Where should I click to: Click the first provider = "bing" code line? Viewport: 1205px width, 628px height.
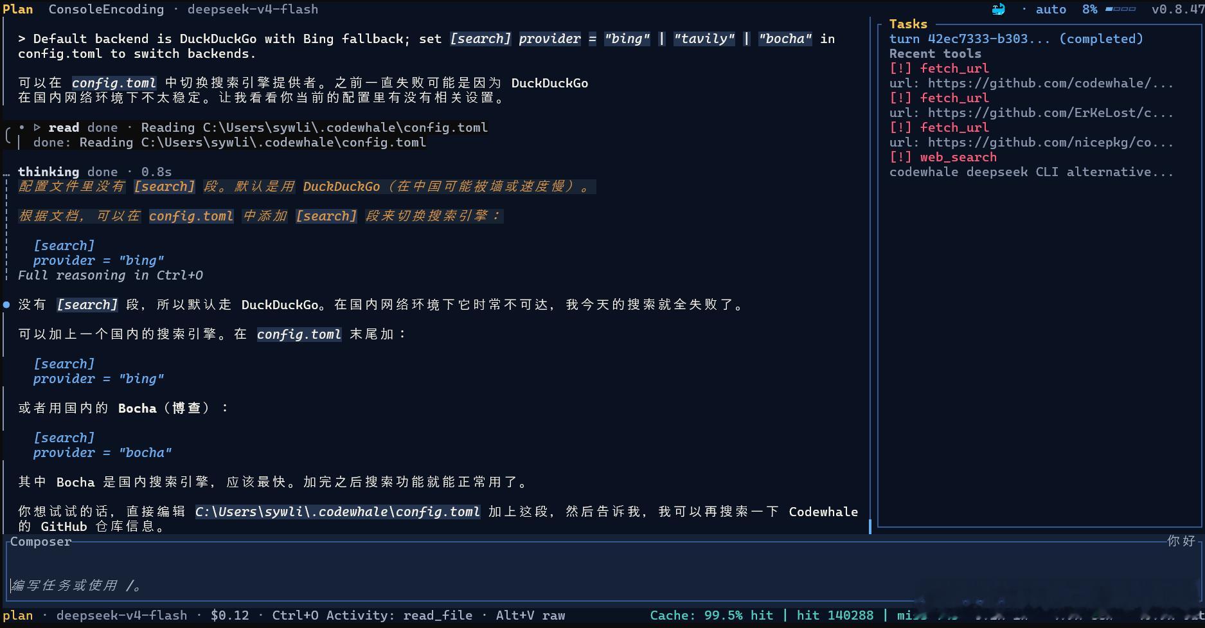[98, 260]
